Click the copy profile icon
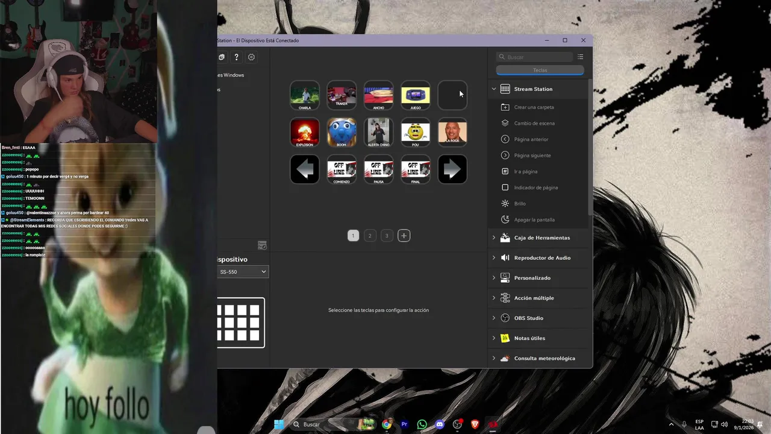Viewport: 771px width, 434px height. (221, 57)
